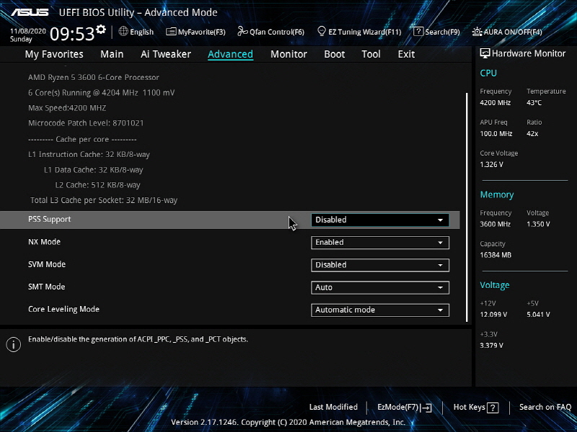
Task: Select the PSS Support label
Action: pyautogui.click(x=49, y=220)
